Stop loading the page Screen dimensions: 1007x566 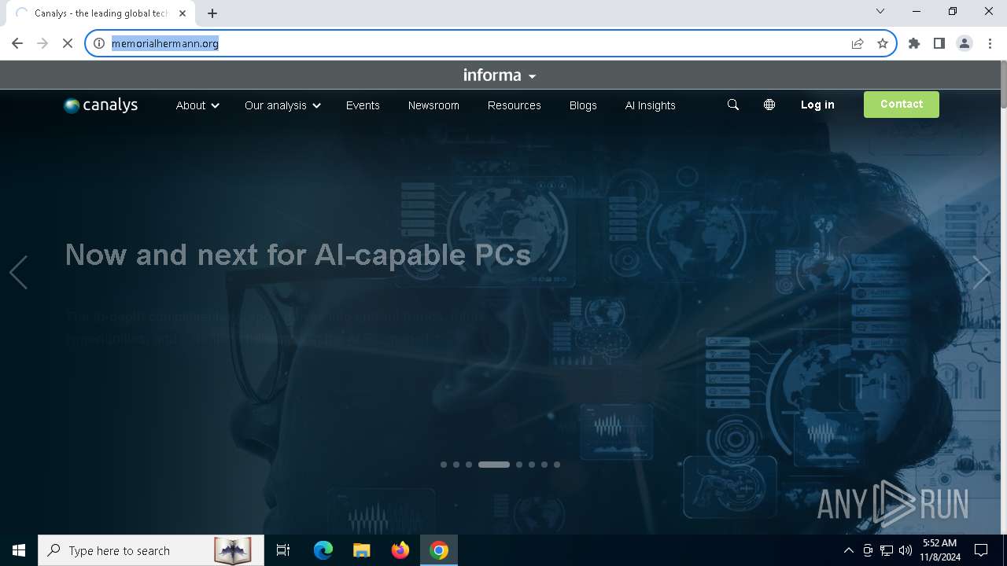tap(68, 43)
